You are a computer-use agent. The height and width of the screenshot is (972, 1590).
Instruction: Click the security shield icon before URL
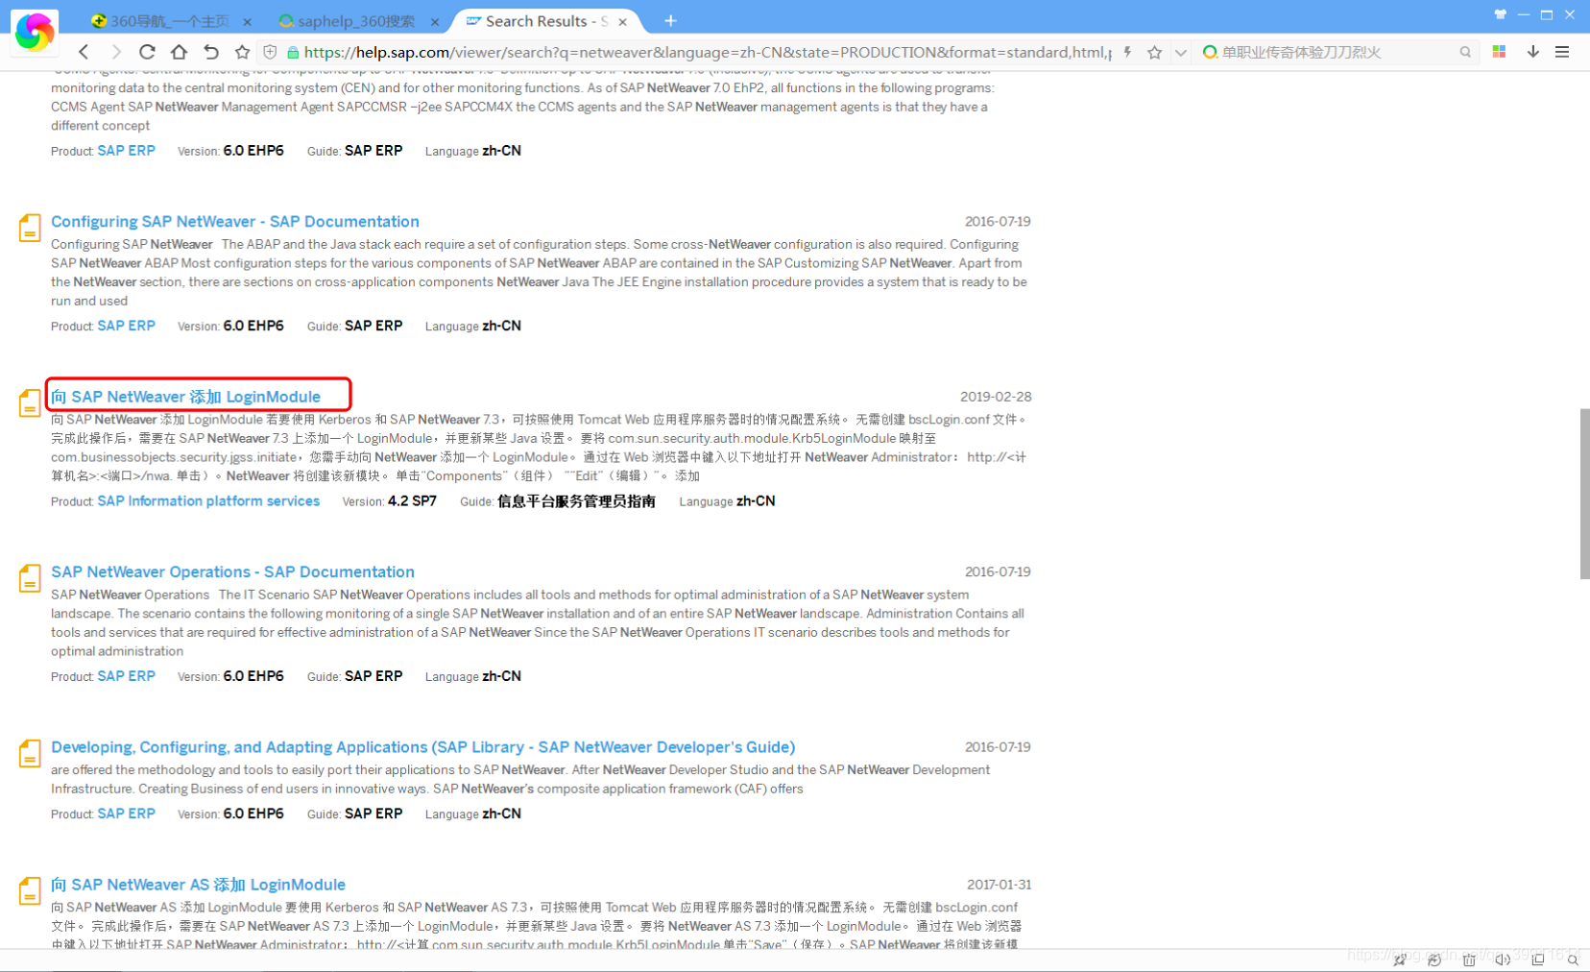(x=271, y=52)
